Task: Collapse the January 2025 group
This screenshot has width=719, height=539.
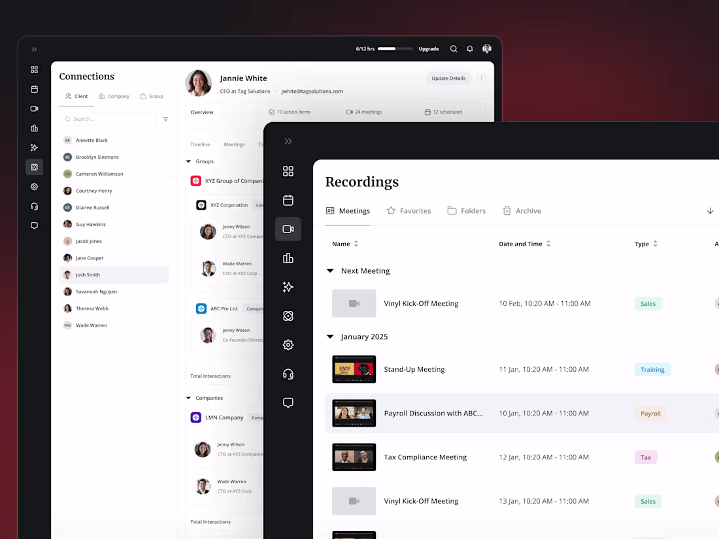Action: pyautogui.click(x=329, y=336)
